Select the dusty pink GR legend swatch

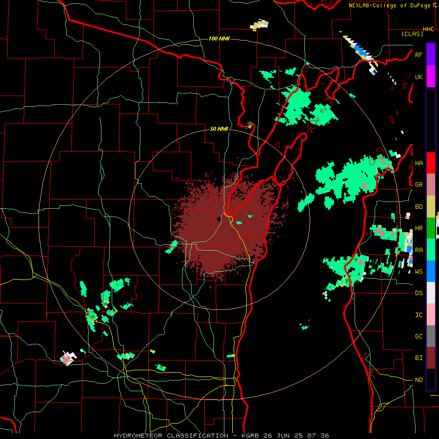pos(431,185)
